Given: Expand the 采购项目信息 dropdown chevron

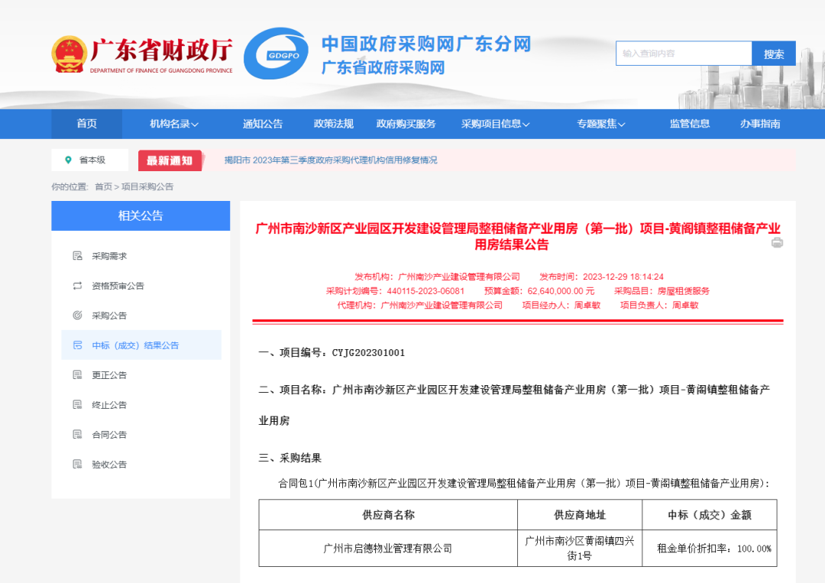Looking at the screenshot, I should (x=526, y=125).
